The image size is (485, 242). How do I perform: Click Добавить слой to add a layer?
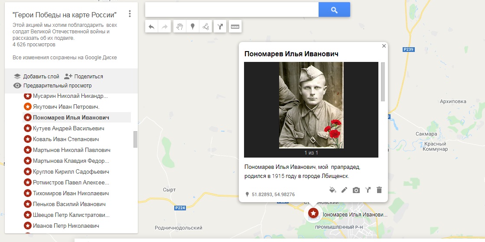[x=36, y=76]
